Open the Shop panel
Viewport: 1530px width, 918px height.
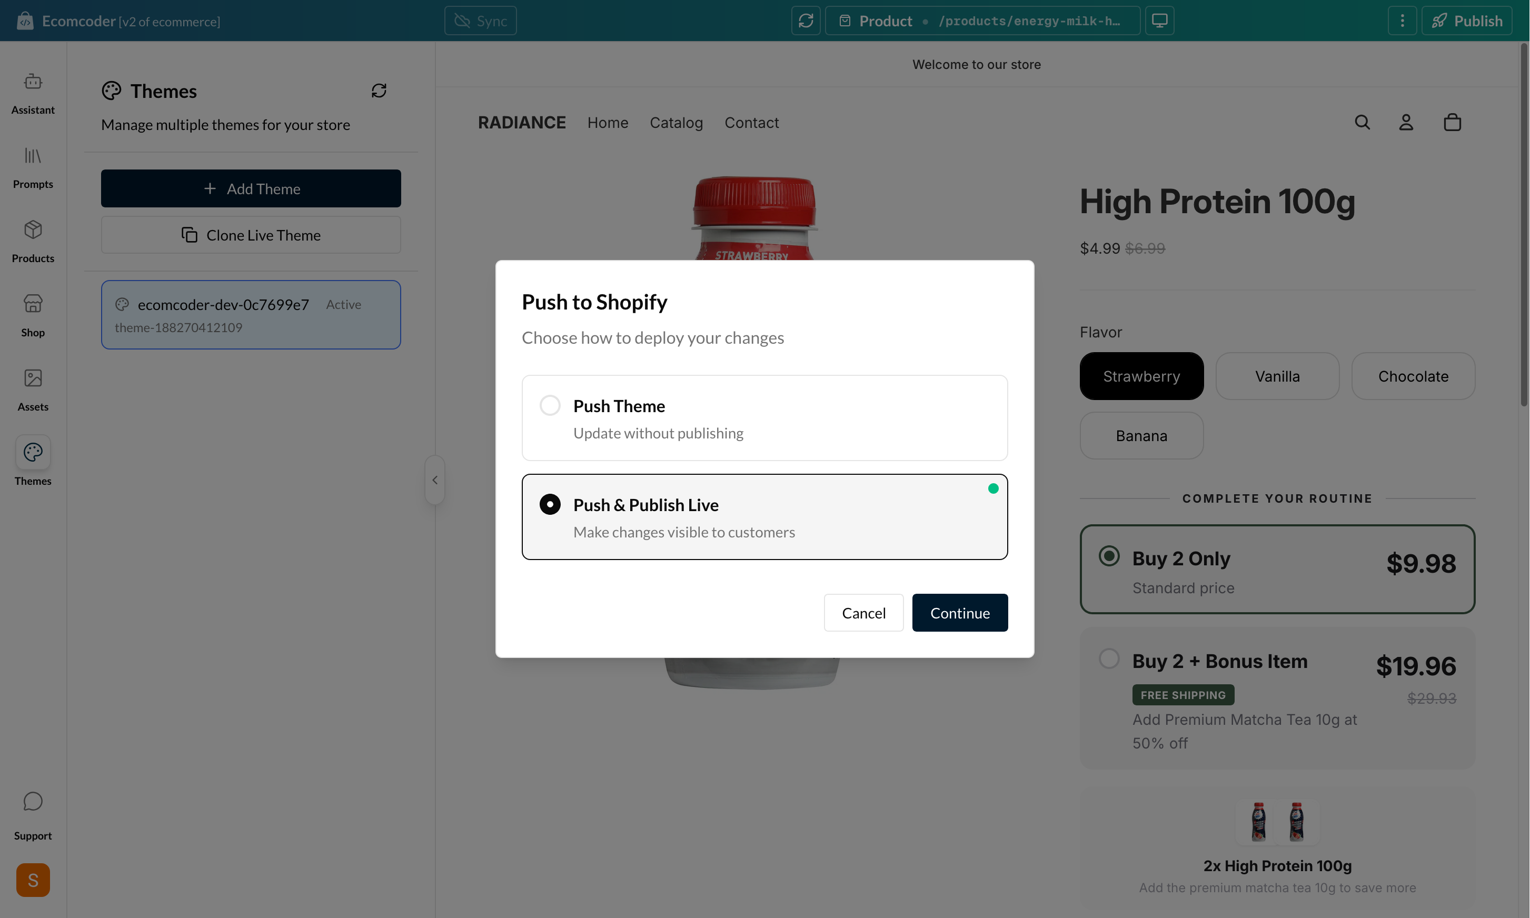33,315
